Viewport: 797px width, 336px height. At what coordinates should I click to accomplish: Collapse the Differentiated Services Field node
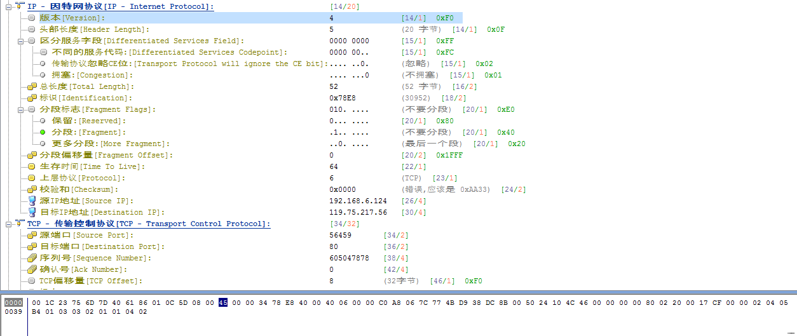(x=21, y=41)
